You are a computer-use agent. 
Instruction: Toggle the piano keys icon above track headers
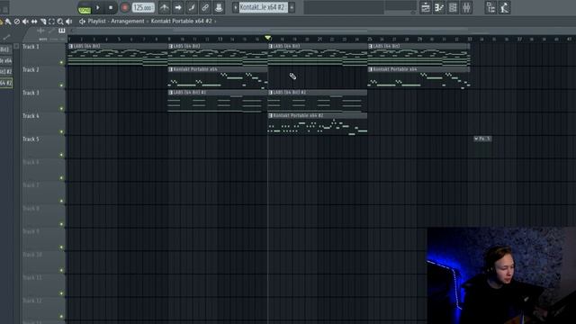[x=62, y=31]
